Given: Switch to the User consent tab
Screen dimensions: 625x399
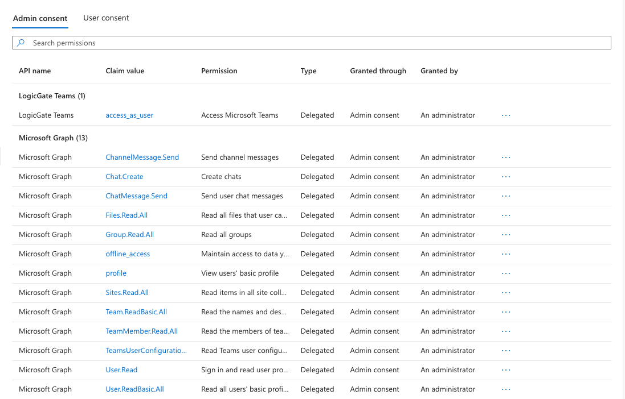Looking at the screenshot, I should tap(106, 18).
